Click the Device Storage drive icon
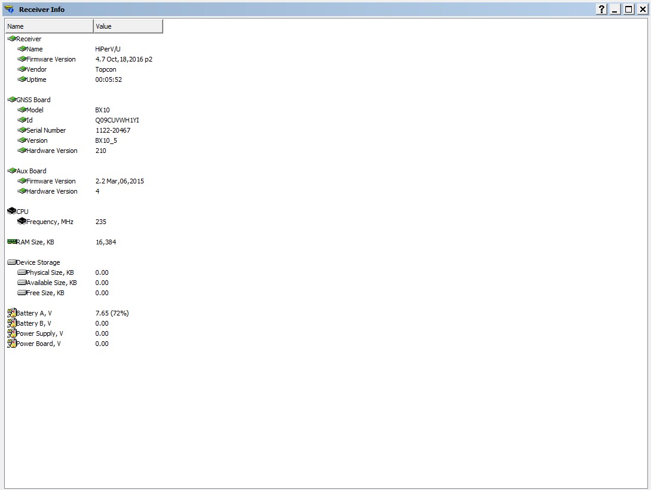Screen dimensions: 651x490 [x=11, y=262]
